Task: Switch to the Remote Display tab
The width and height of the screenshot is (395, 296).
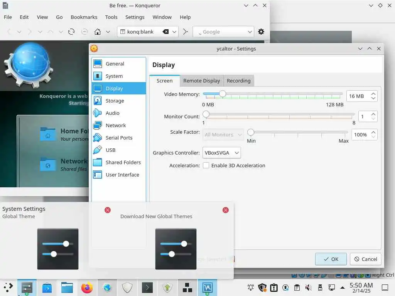Action: click(201, 81)
